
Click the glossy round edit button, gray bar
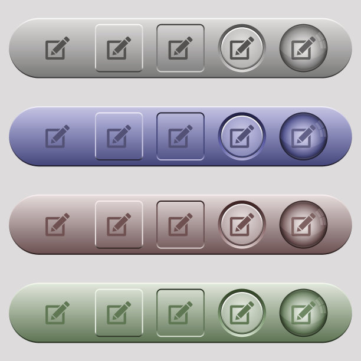point(303,48)
